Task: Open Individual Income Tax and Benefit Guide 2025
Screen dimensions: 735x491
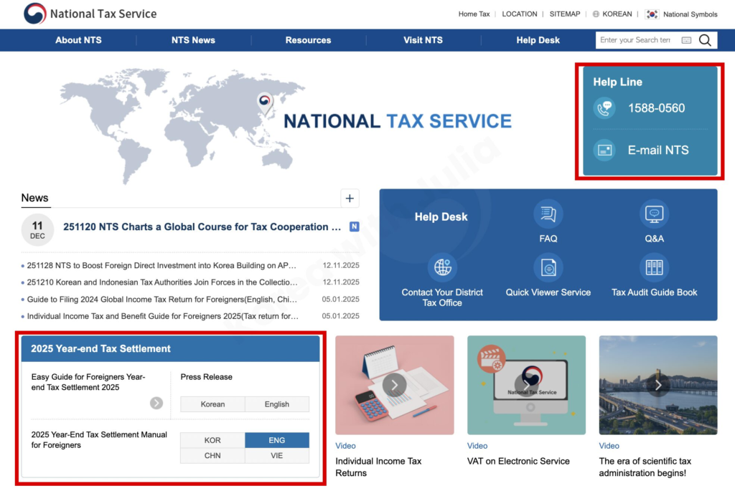Action: click(x=163, y=316)
